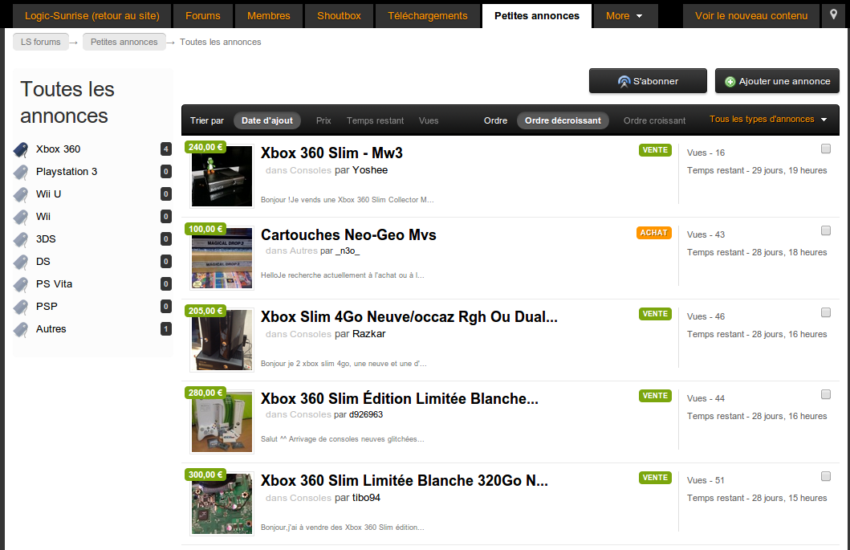This screenshot has width=850, height=550.
Task: Click the Wii U tag icon
Action: pyautogui.click(x=21, y=195)
